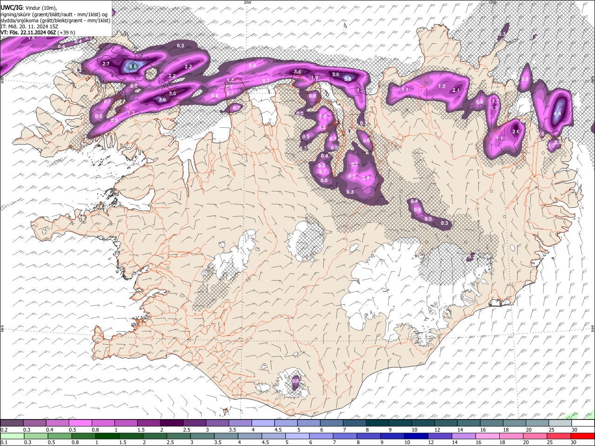Pick the bright red 30 swatch in the lower legend

pos(582,436)
